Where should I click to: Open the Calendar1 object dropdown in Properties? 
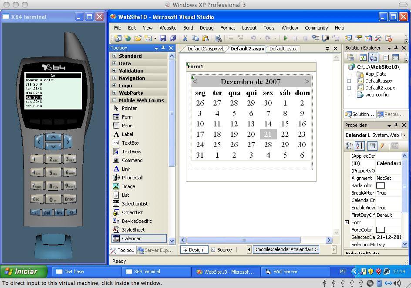tap(405, 135)
